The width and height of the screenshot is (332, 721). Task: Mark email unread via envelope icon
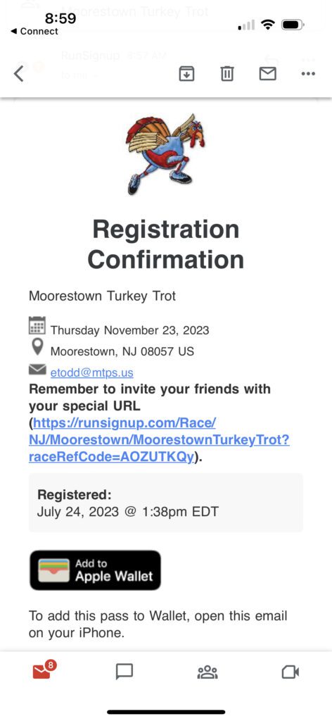point(268,73)
